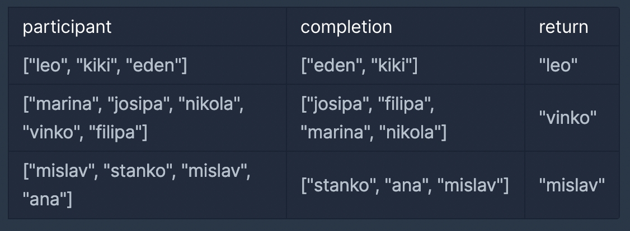Image resolution: width=630 pixels, height=231 pixels.
Task: Click the return value "leo"
Action: [558, 65]
